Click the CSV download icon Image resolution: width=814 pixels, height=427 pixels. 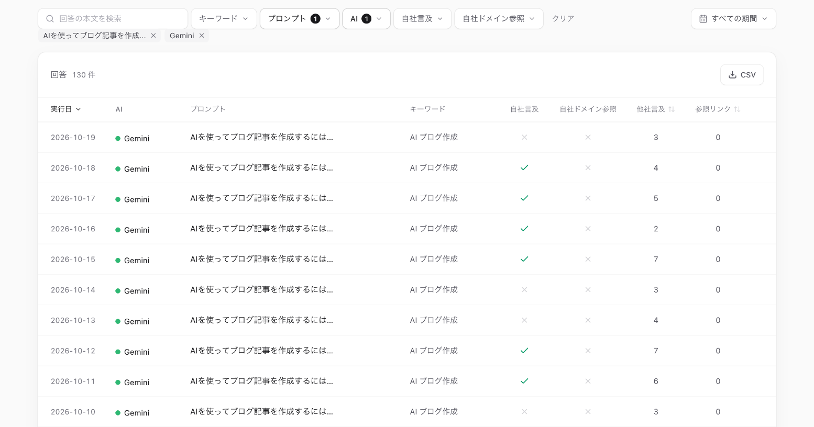[x=732, y=75]
